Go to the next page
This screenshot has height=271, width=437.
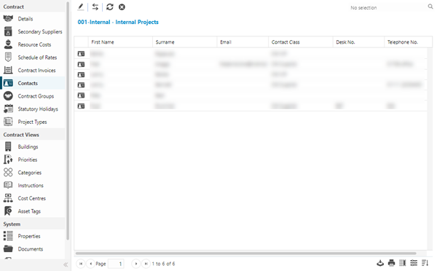[136, 264]
